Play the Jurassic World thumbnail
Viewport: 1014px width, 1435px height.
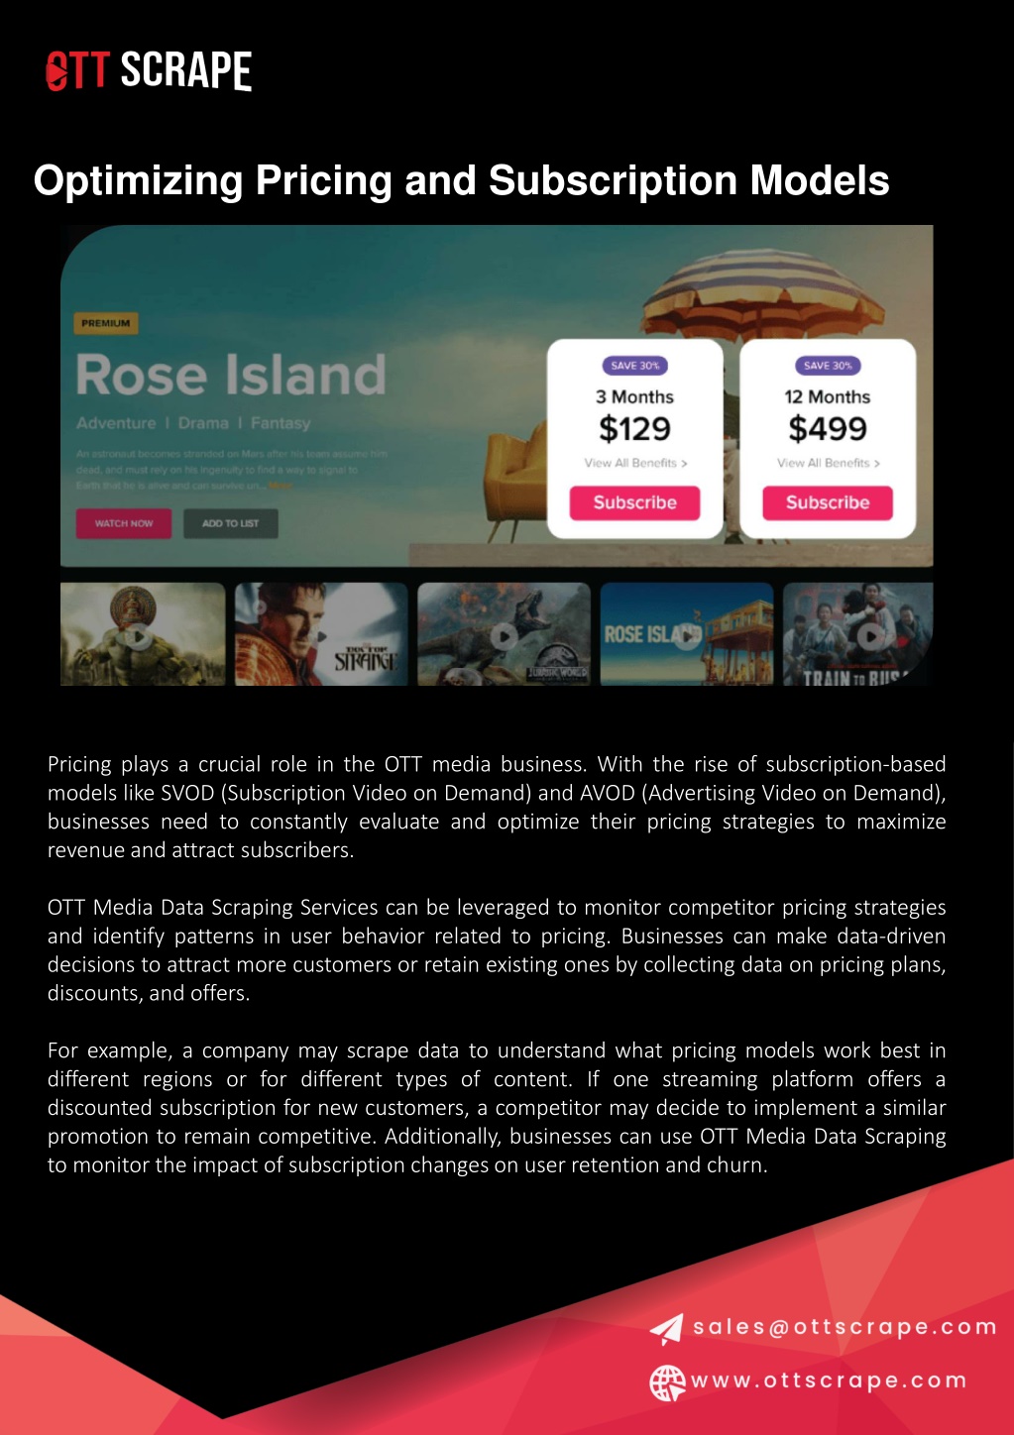(x=505, y=636)
